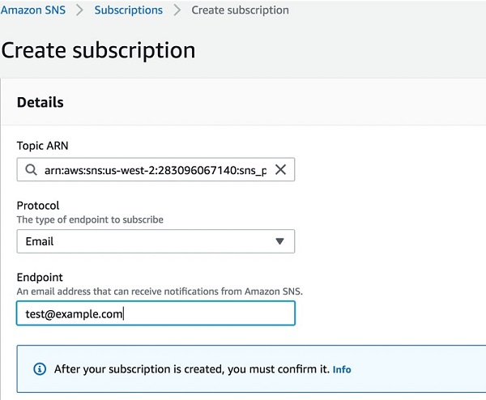This screenshot has height=400, width=486.
Task: Click the Protocol field label
Action: 38,206
